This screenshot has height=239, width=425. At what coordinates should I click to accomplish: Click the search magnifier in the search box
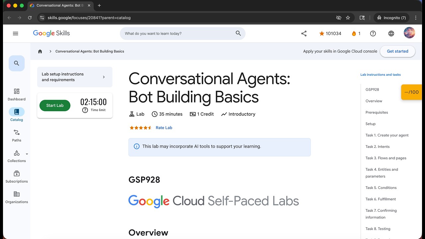click(238, 33)
